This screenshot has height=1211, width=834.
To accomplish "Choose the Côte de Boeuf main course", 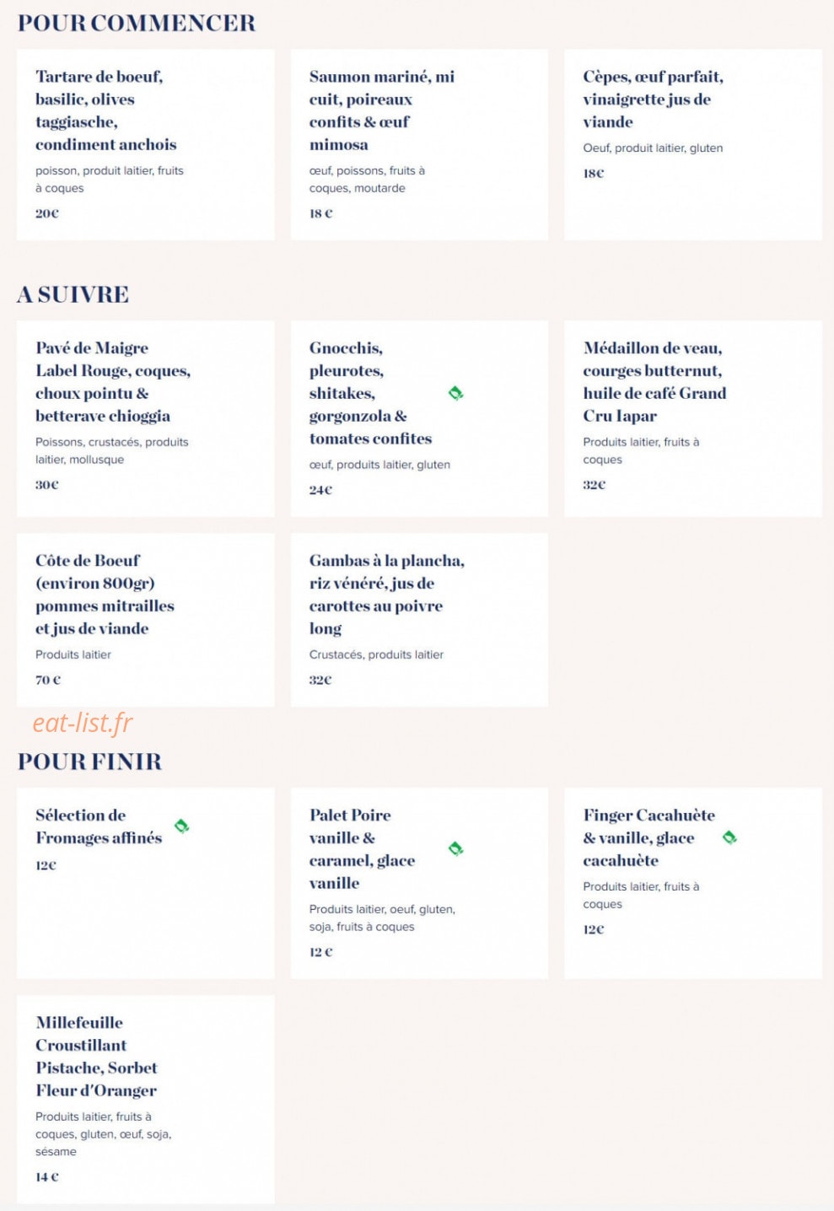I will (146, 620).
